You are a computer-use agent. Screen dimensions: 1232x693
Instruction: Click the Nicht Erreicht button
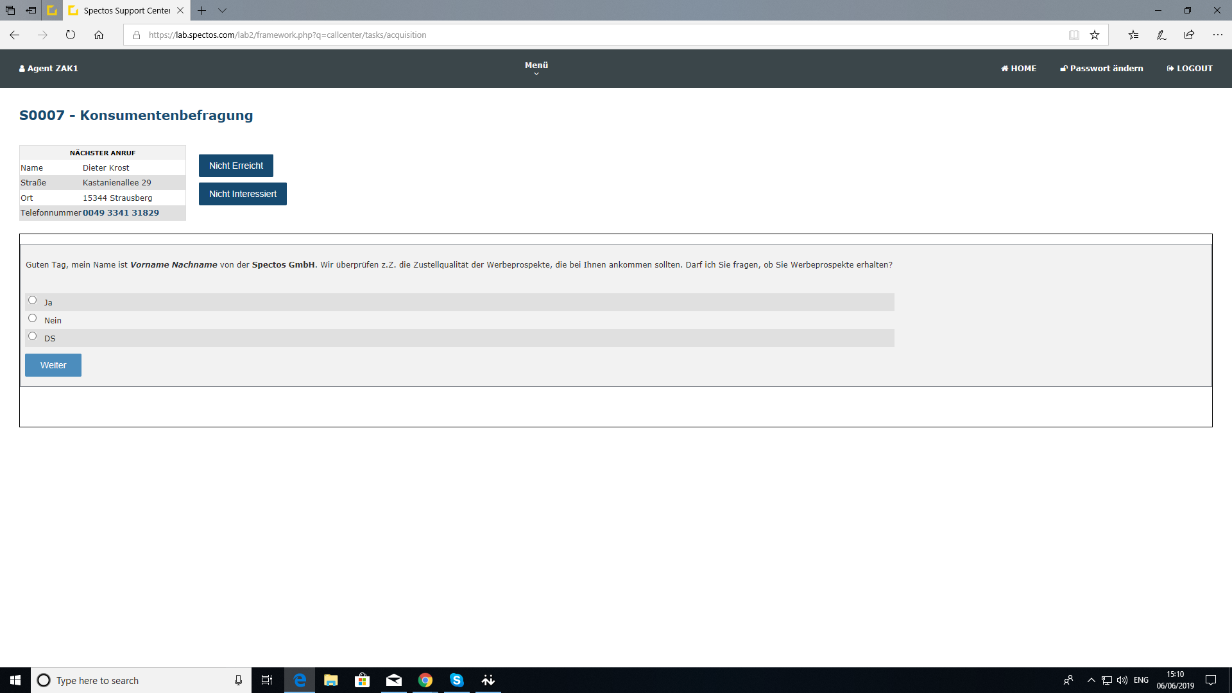click(236, 165)
